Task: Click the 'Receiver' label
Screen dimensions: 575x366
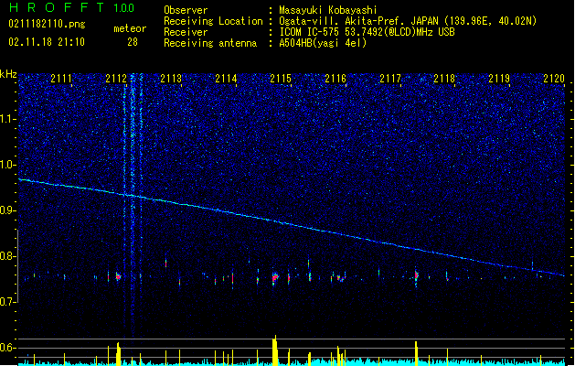Action: tap(186, 32)
